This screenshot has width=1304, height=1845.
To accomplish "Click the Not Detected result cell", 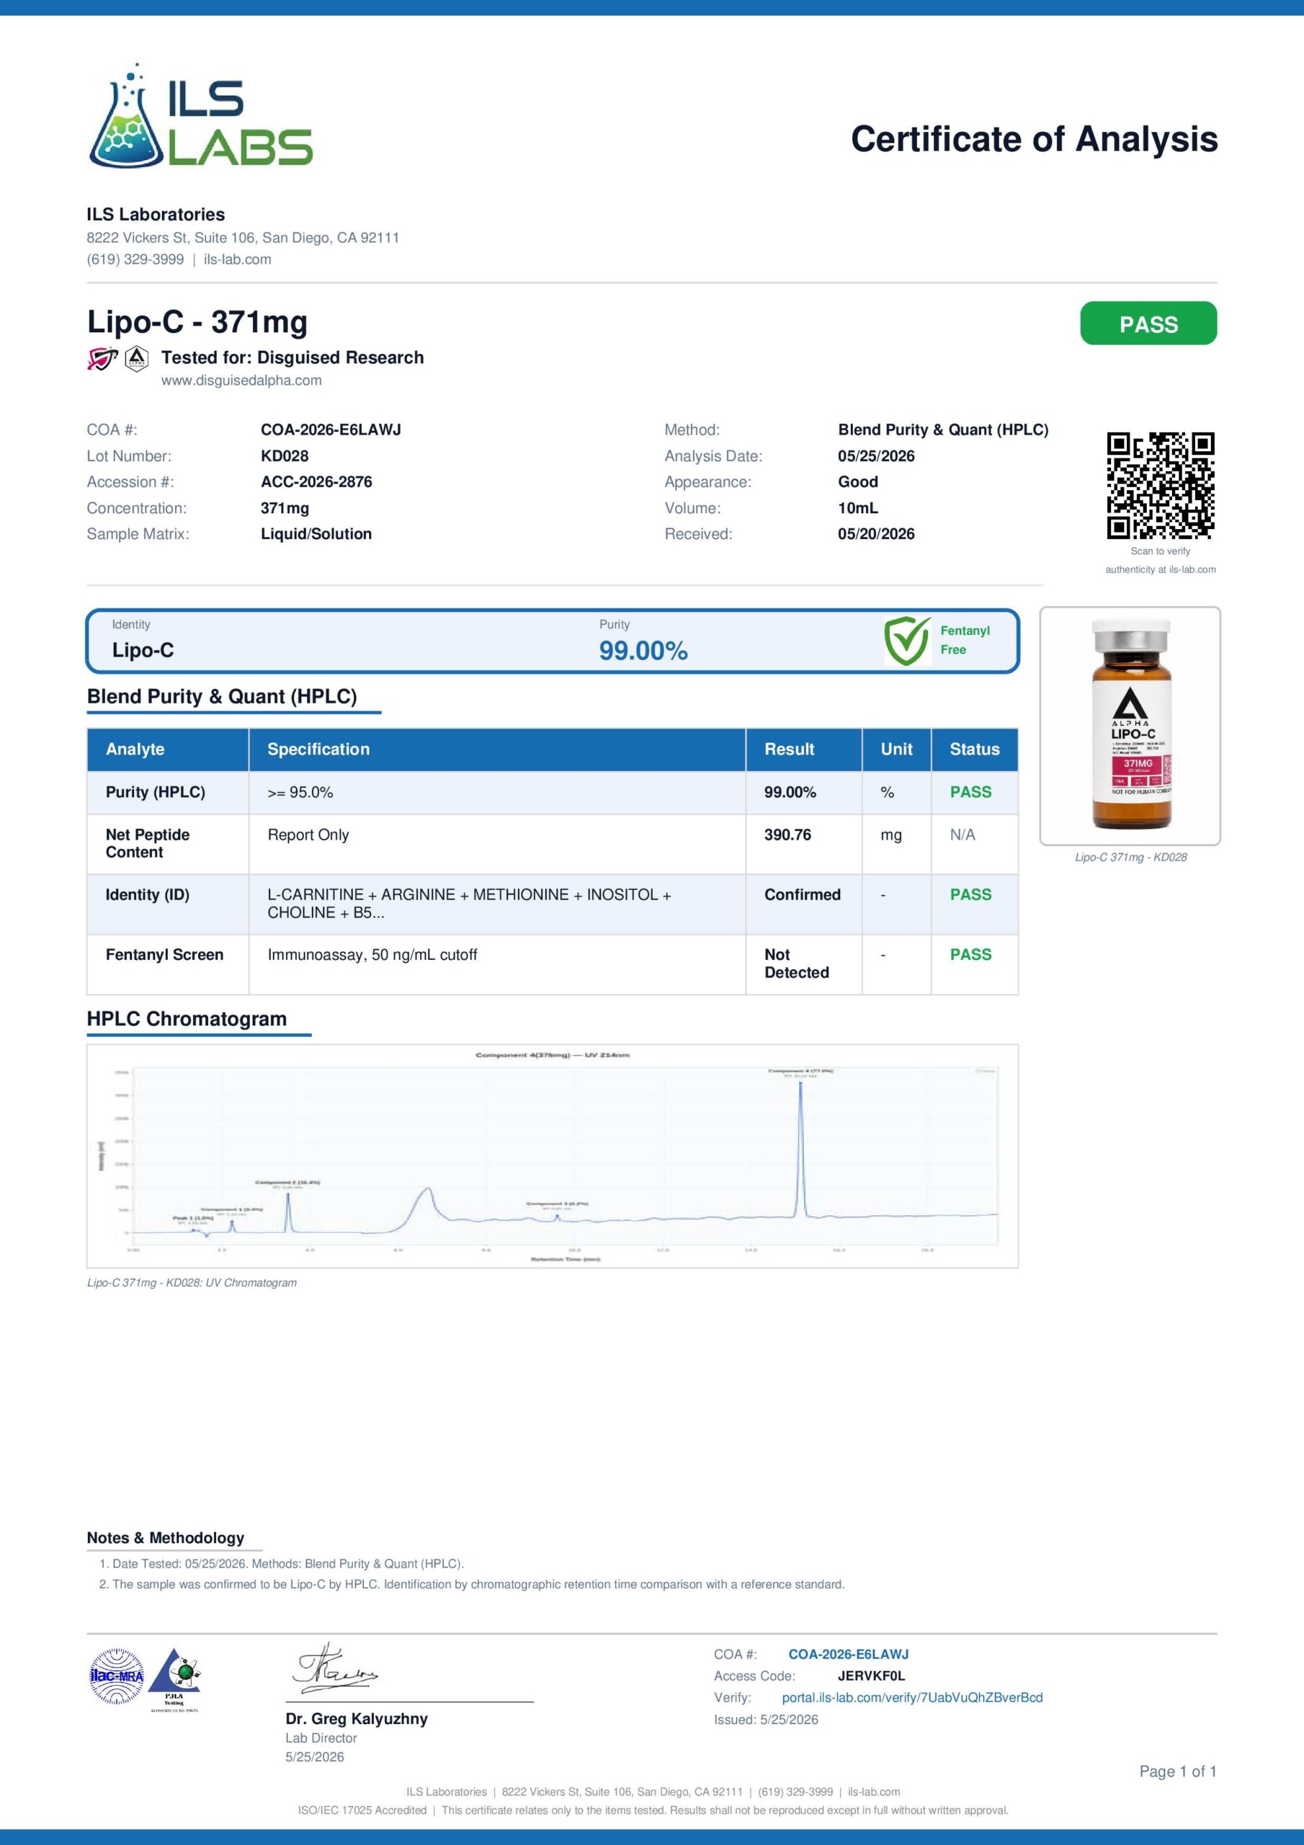I will [x=803, y=964].
